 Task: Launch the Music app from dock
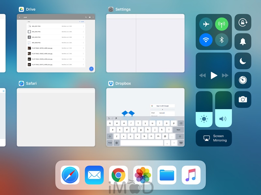tap(191, 175)
